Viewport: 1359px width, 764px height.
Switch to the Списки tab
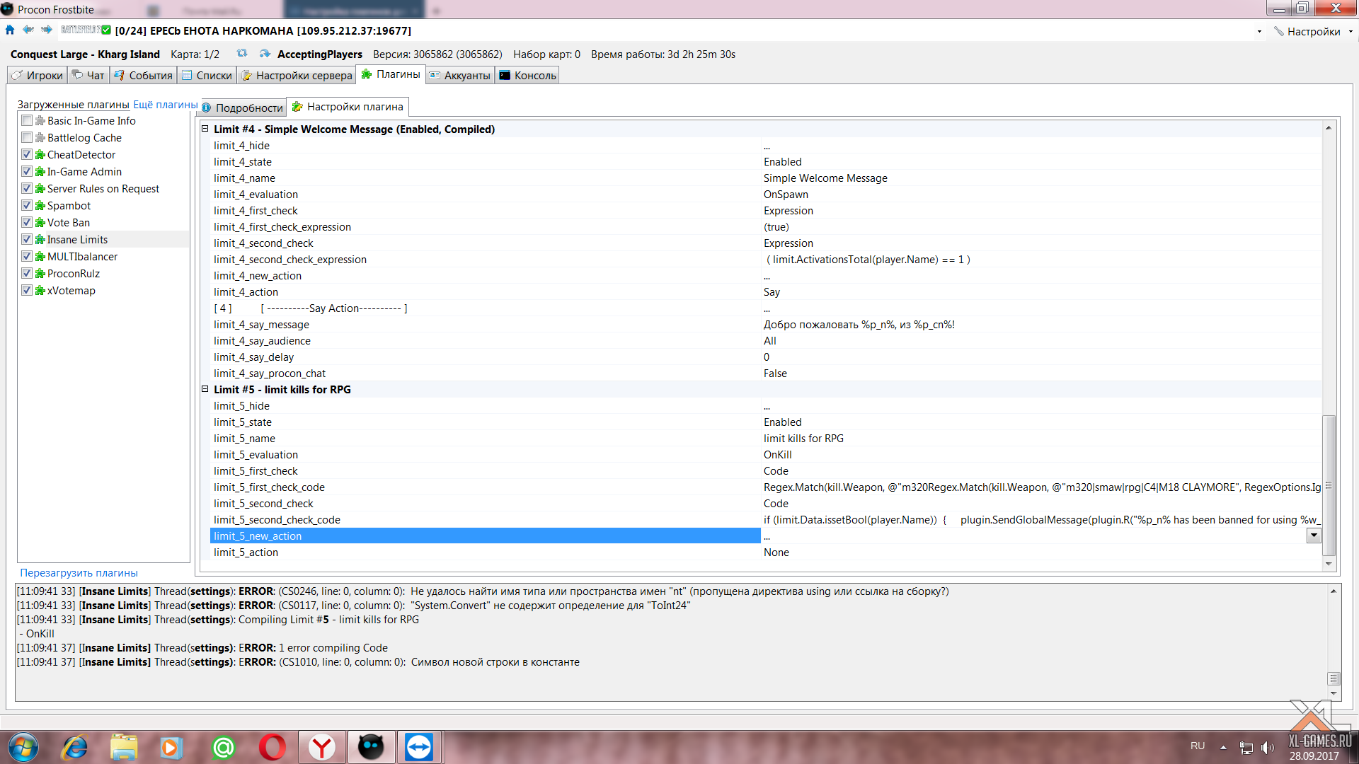[207, 75]
